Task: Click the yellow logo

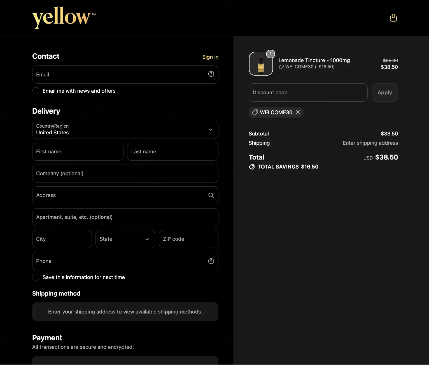Action: (x=64, y=17)
